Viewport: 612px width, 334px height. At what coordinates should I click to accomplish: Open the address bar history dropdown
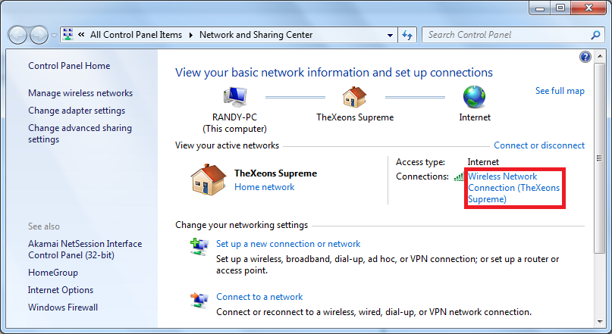point(390,35)
